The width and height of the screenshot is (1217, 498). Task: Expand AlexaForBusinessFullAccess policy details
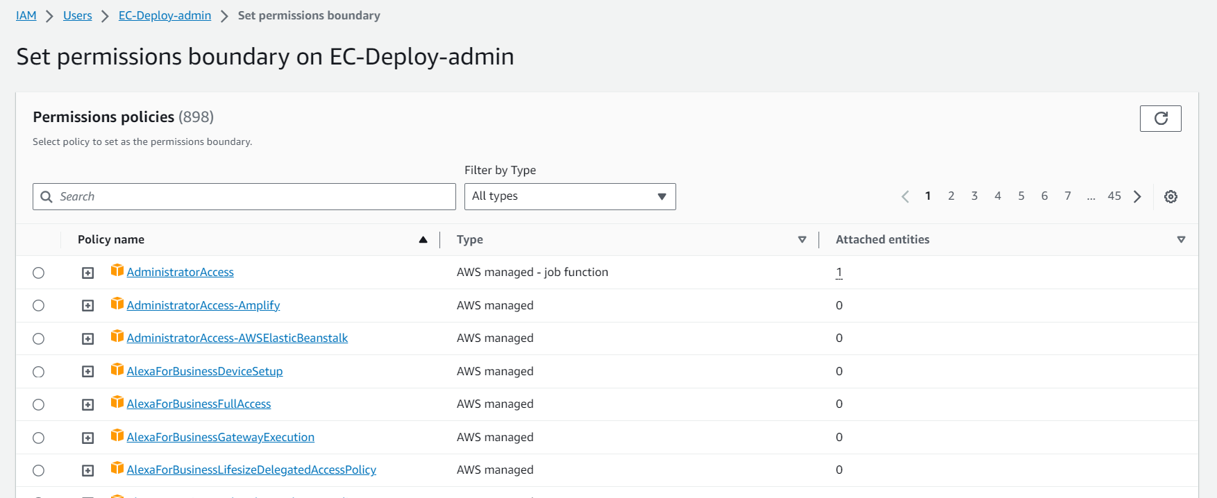coord(88,405)
